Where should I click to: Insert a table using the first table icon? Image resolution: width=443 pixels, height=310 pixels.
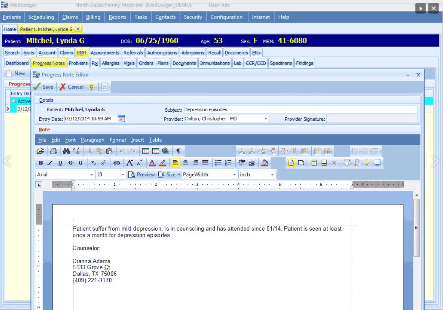pyautogui.click(x=145, y=151)
